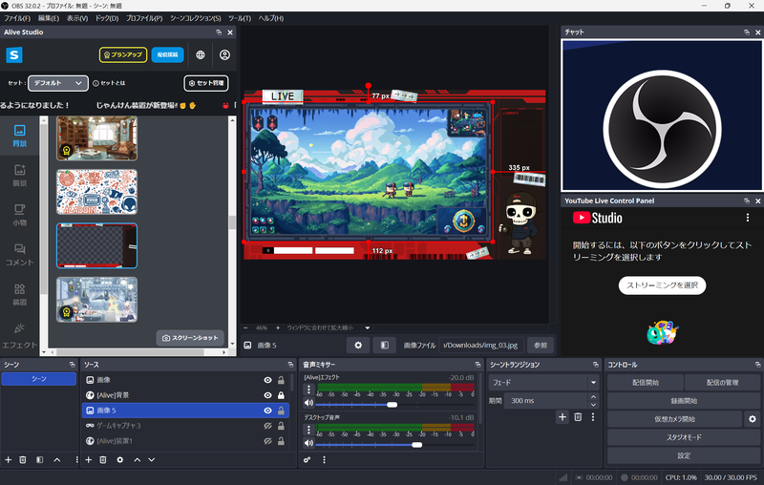Choose the red frame transparent background thumbnail
Screen dimensions: 764x485
coord(96,246)
